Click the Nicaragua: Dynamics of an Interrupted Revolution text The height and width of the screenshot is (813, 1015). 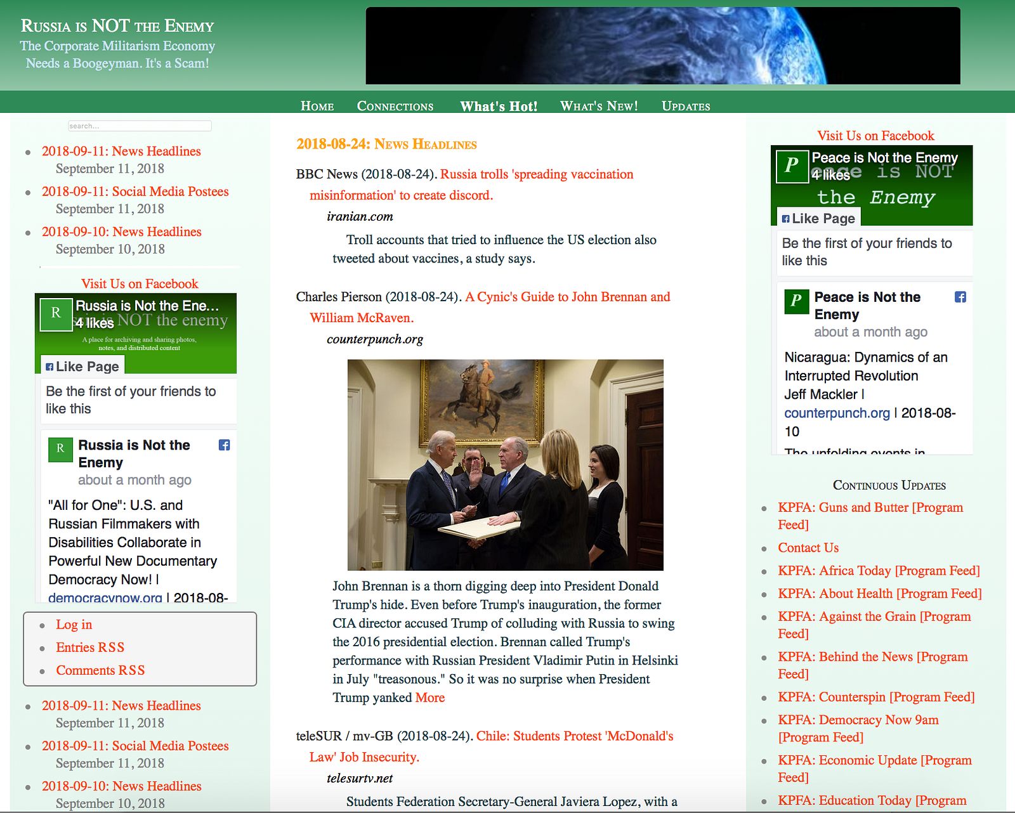[866, 367]
